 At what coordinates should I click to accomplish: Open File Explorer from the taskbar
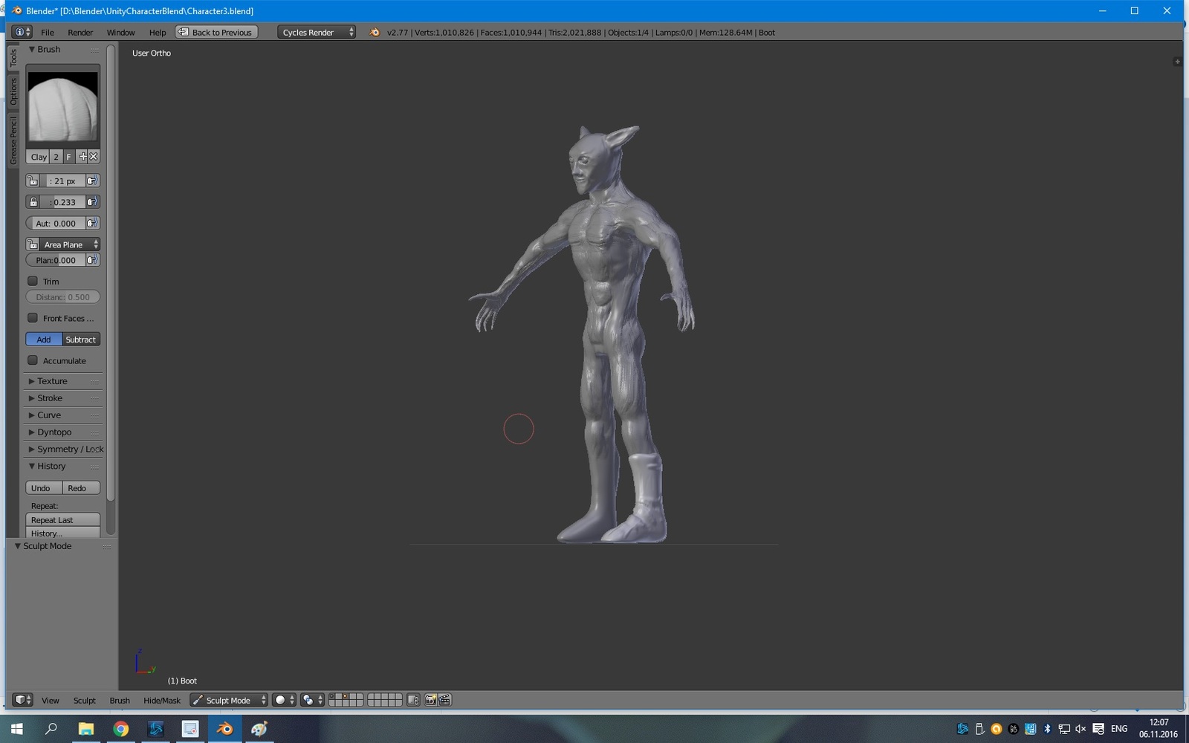point(86,729)
